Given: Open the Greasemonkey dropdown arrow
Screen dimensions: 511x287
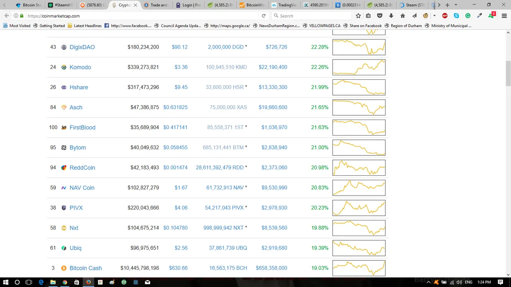Looking at the screenshot, I should (434, 16).
